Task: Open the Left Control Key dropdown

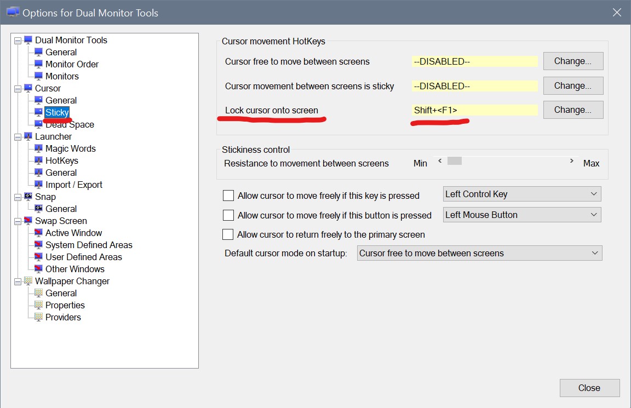Action: point(522,194)
